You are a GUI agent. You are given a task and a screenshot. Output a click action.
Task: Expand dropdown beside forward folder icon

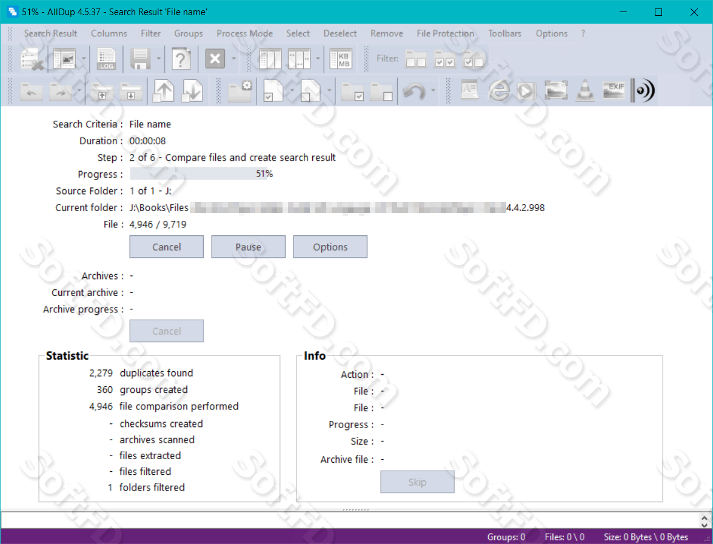[79, 90]
